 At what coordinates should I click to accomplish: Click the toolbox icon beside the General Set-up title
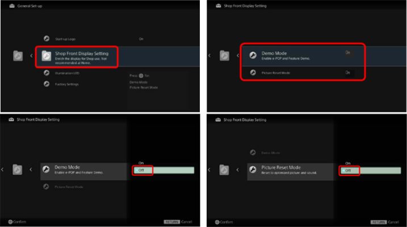tap(12, 6)
